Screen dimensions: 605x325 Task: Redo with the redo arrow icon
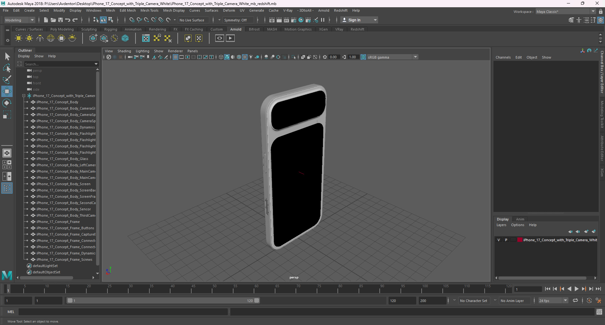pyautogui.click(x=75, y=20)
